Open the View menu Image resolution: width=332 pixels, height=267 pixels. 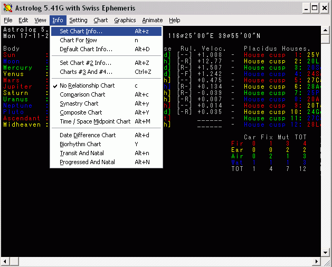click(40, 20)
